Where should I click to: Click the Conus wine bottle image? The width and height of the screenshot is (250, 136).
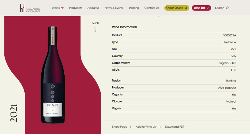[x=53, y=75]
